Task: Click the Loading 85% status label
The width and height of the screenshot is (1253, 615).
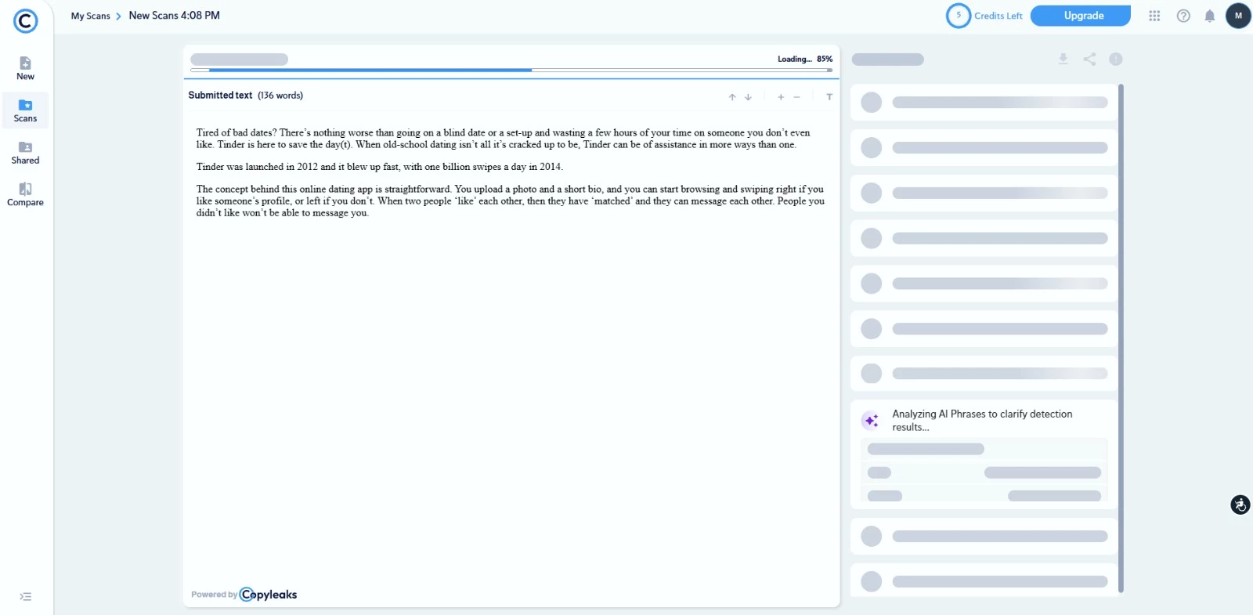Action: (805, 59)
